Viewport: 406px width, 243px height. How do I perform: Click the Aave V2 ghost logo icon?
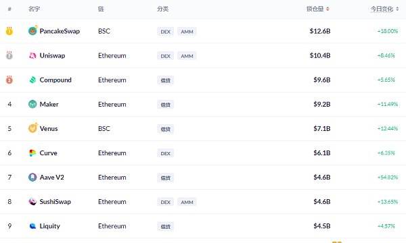(32, 178)
